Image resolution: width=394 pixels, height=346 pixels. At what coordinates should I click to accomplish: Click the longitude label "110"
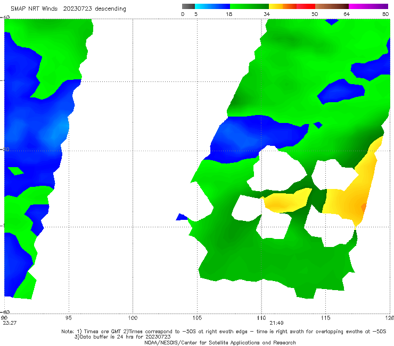[261, 318]
